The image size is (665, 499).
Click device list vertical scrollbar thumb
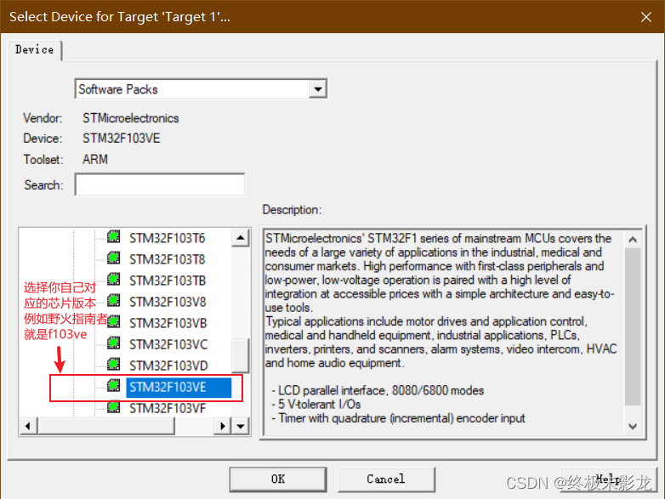coord(241,355)
